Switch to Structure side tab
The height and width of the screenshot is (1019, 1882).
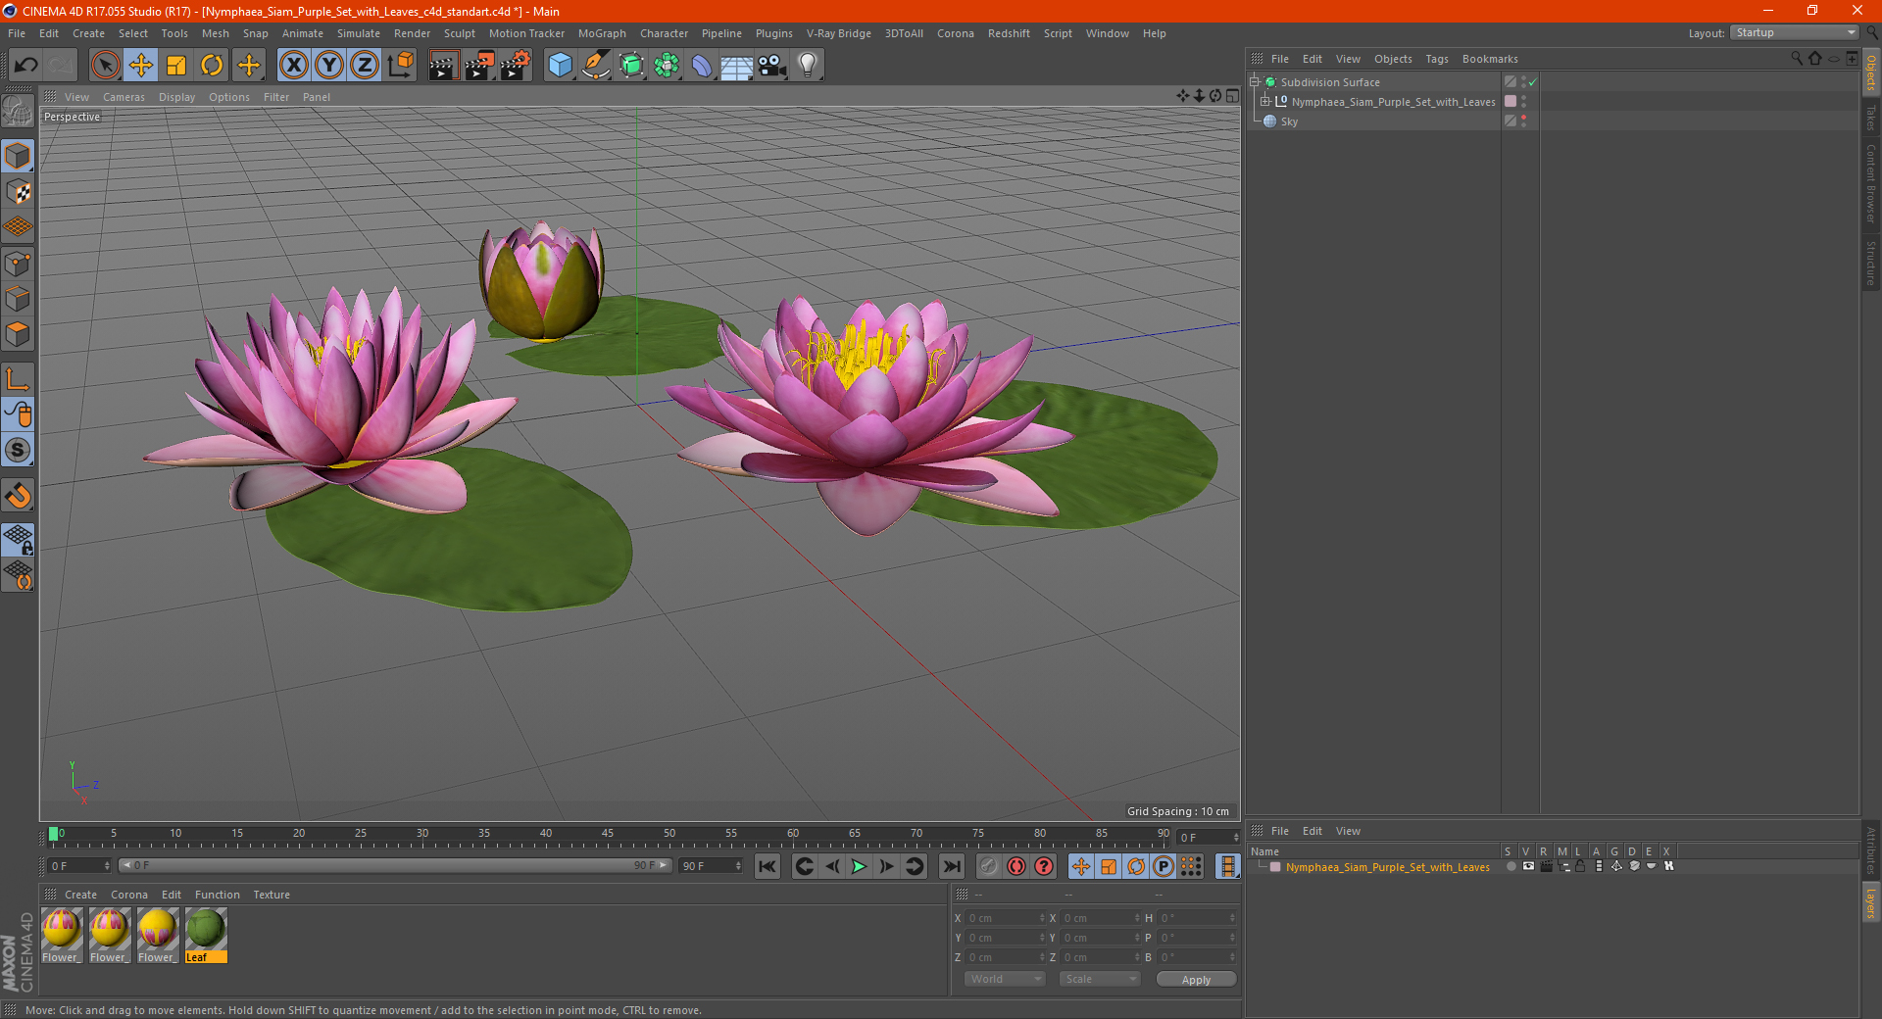(x=1870, y=262)
